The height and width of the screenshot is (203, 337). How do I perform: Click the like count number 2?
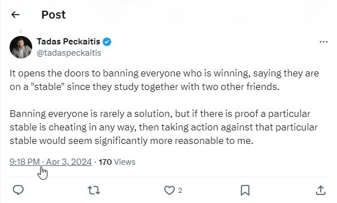[x=180, y=191]
